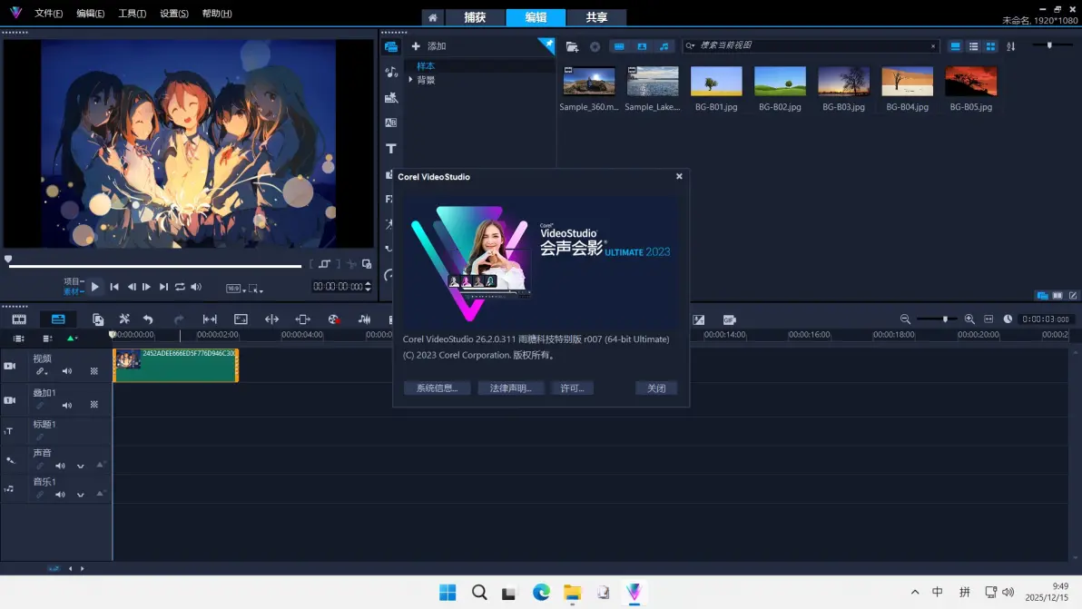This screenshot has width=1082, height=609.
Task: Toggle repeat playback in the preview
Action: [x=180, y=287]
